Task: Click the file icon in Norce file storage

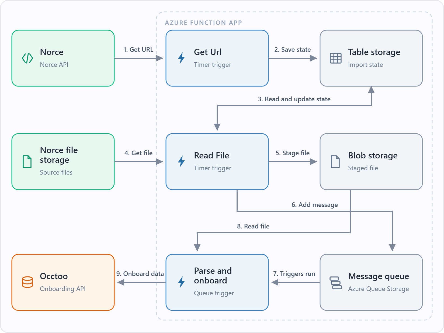Action: point(27,162)
